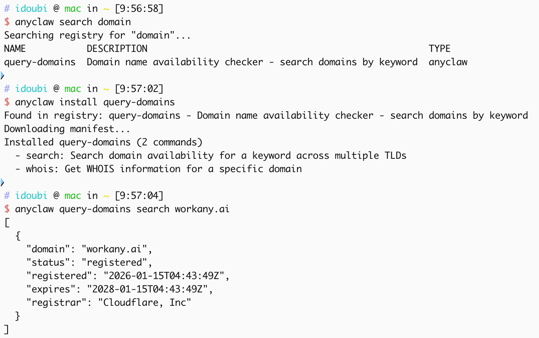Screen dimensions: 539x338
Task: Click the blue prompt mark above the 9:57:04 prompt
Action: point(2,182)
